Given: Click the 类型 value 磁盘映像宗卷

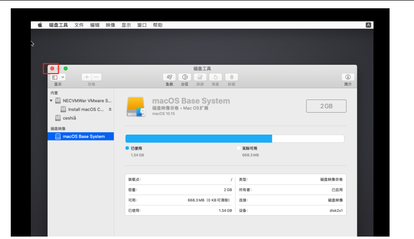Looking at the screenshot, I should (x=331, y=179).
